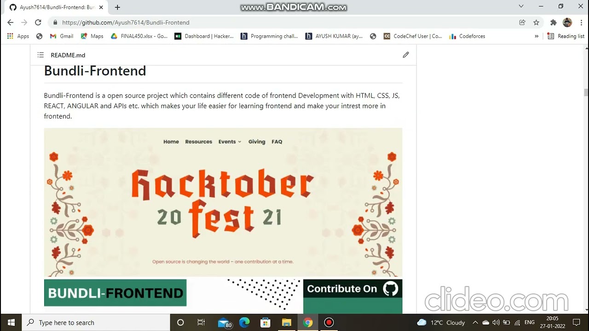Viewport: 589px width, 331px height.
Task: Open a new browser tab
Action: (x=117, y=7)
